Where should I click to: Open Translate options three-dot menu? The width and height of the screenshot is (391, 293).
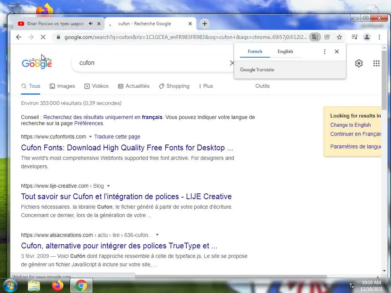[x=325, y=52]
